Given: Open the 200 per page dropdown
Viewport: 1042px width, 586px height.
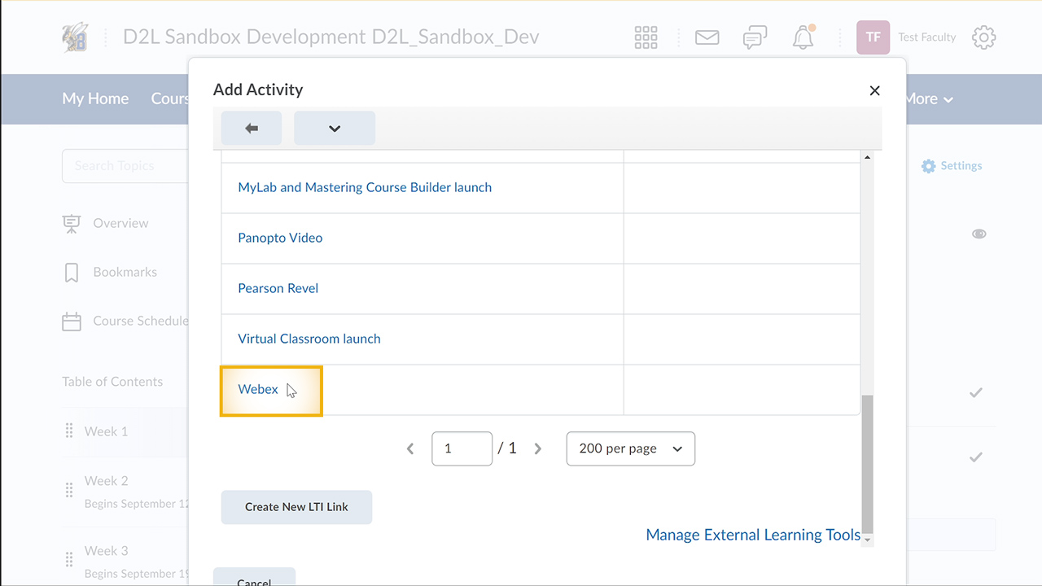Looking at the screenshot, I should [630, 448].
